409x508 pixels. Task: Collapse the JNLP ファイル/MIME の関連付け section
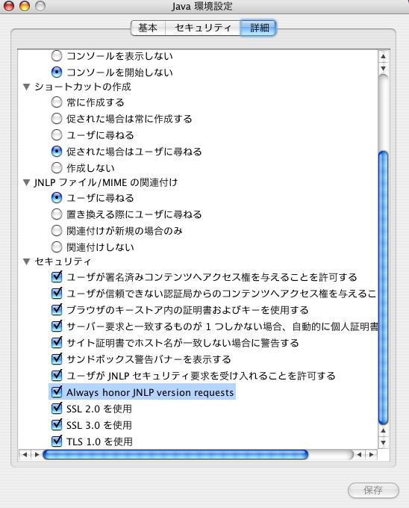(x=27, y=183)
